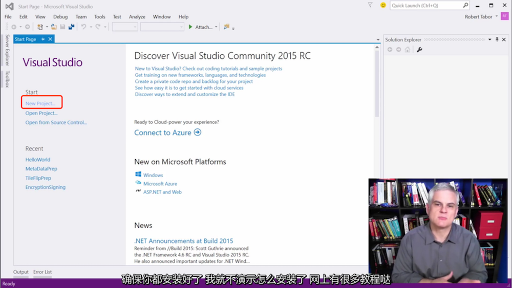The image size is (512, 288).
Task: Open the Solution Explorer window position dropdown
Action: pos(490,39)
